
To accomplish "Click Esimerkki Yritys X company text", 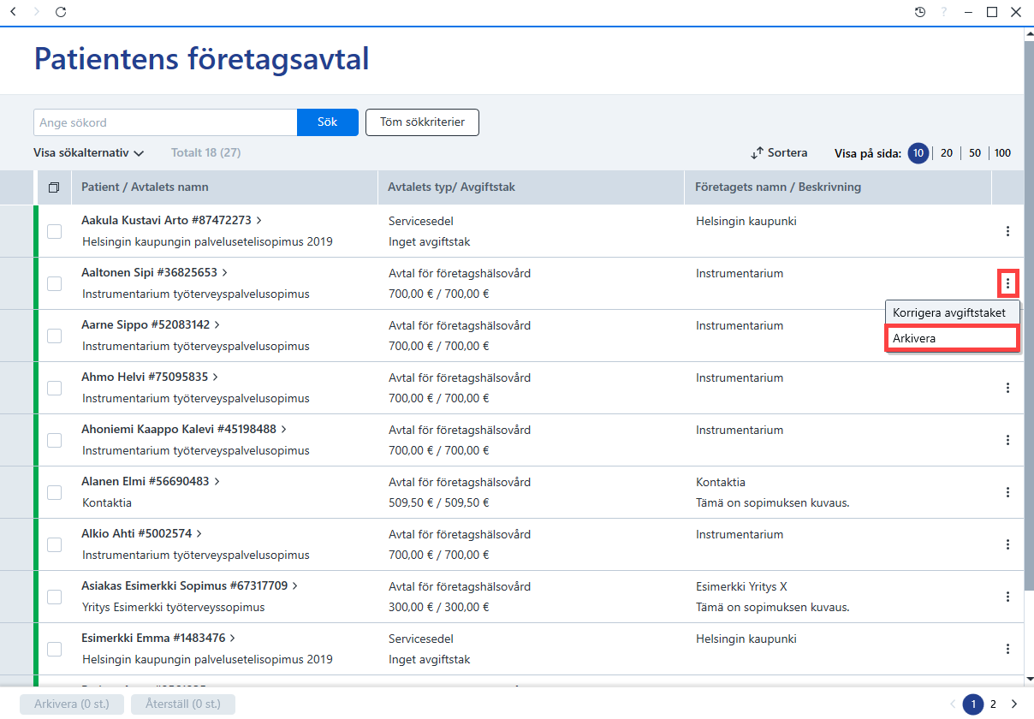I will pos(741,586).
